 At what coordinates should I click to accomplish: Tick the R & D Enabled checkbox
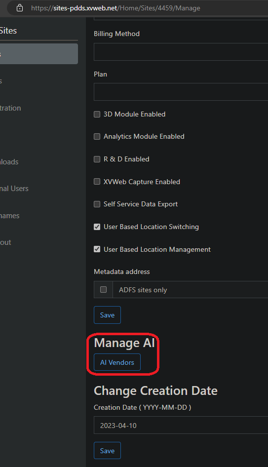pyautogui.click(x=97, y=159)
